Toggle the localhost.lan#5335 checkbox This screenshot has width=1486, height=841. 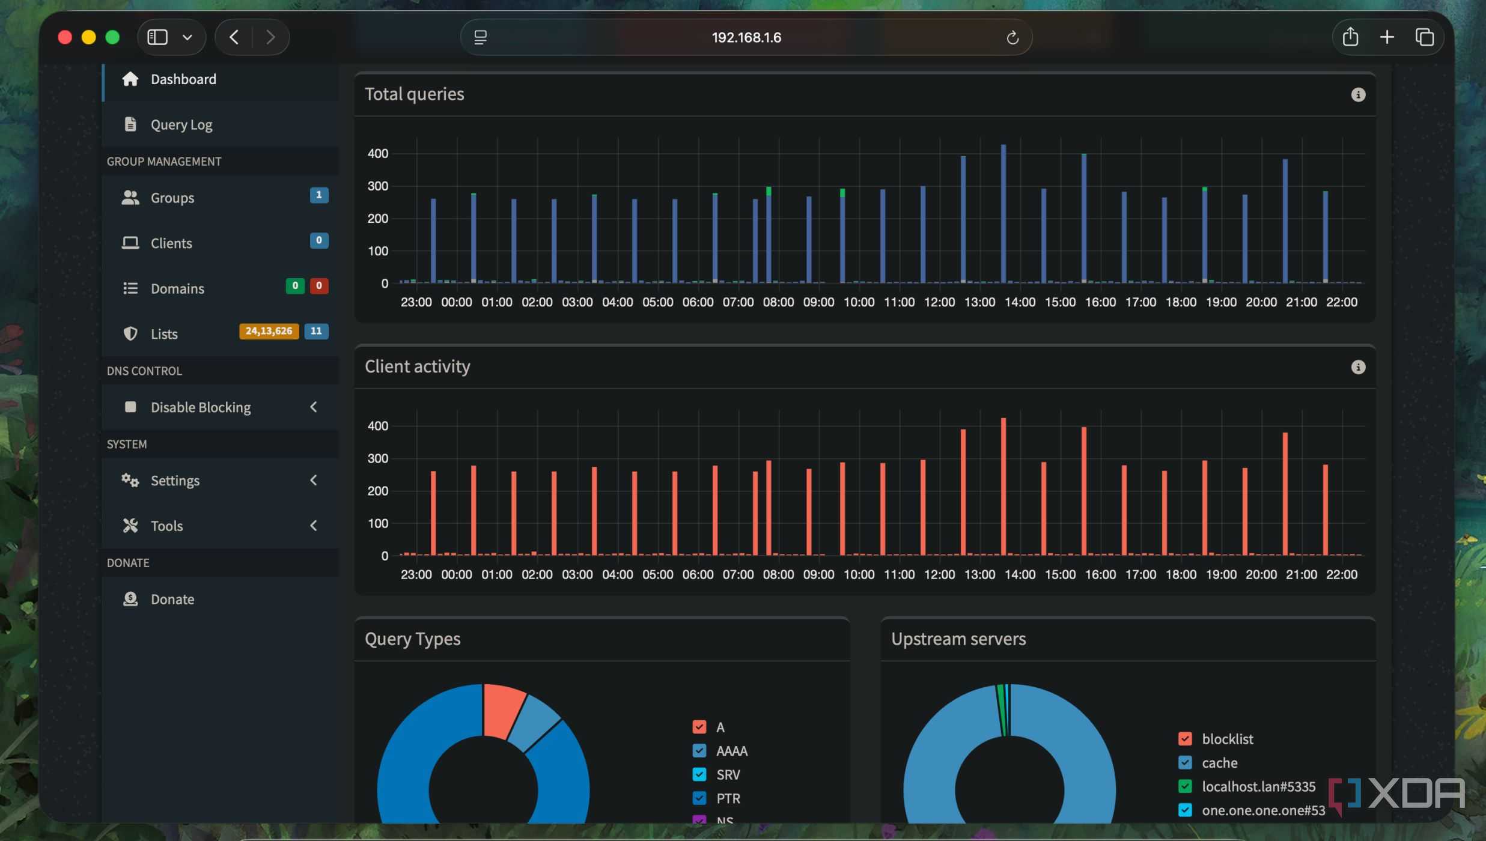(x=1185, y=786)
